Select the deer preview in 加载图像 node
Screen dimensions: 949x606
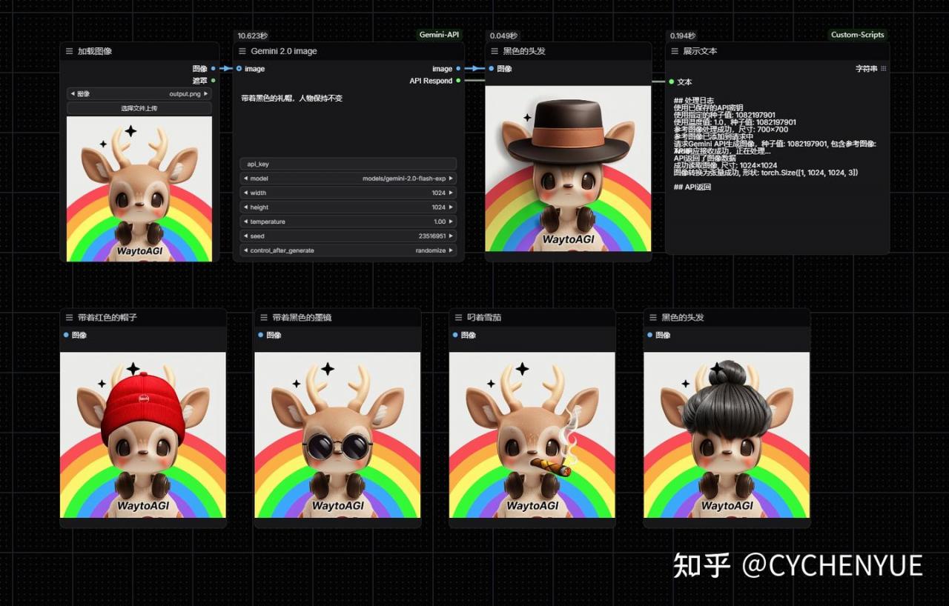pos(139,189)
